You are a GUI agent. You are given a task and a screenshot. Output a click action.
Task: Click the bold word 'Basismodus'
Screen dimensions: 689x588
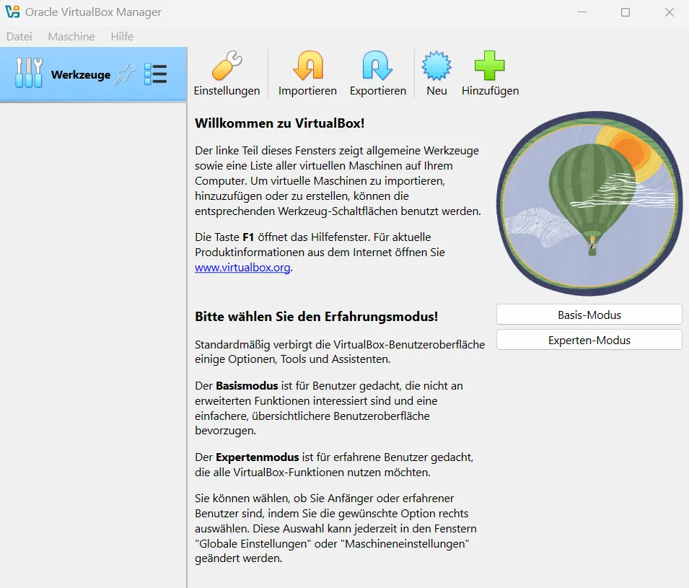tap(247, 385)
